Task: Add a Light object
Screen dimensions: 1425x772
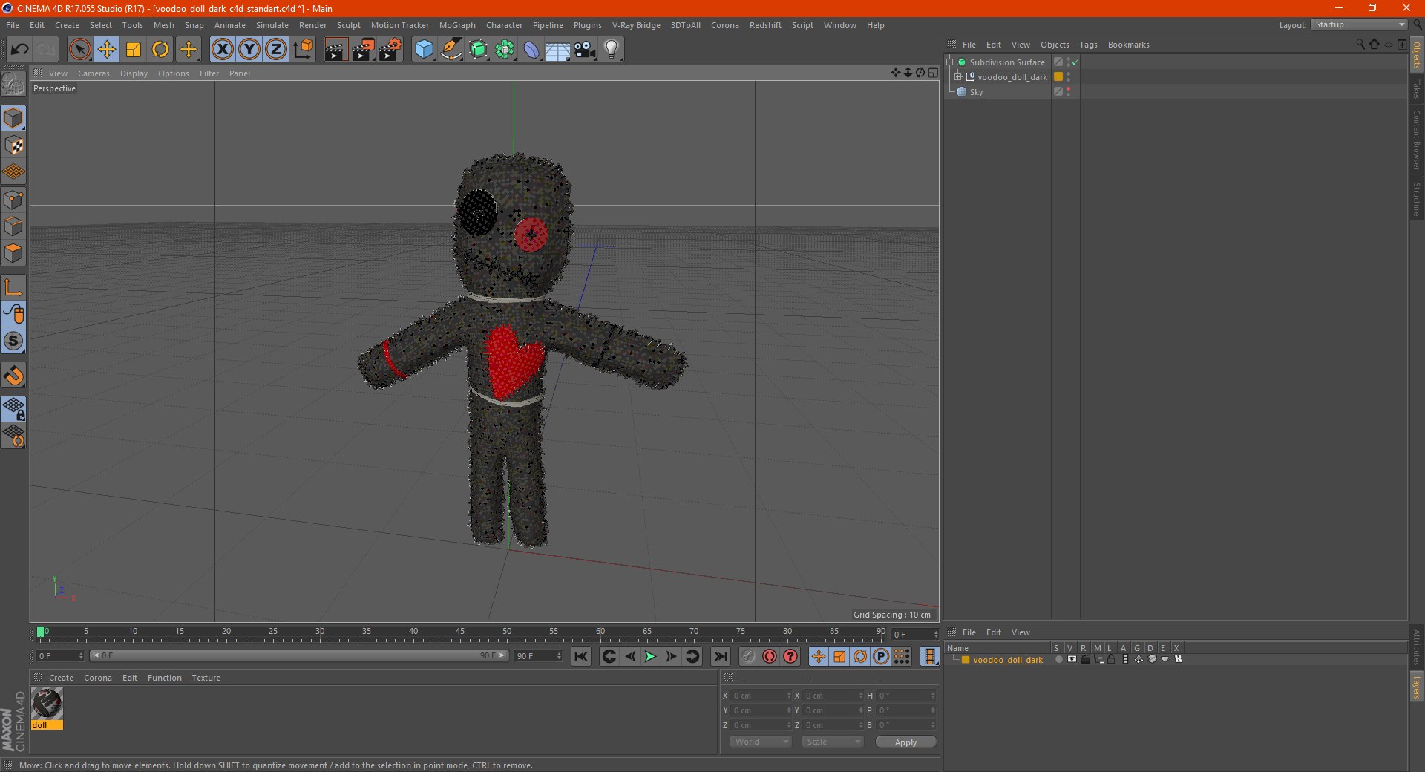Action: (612, 50)
